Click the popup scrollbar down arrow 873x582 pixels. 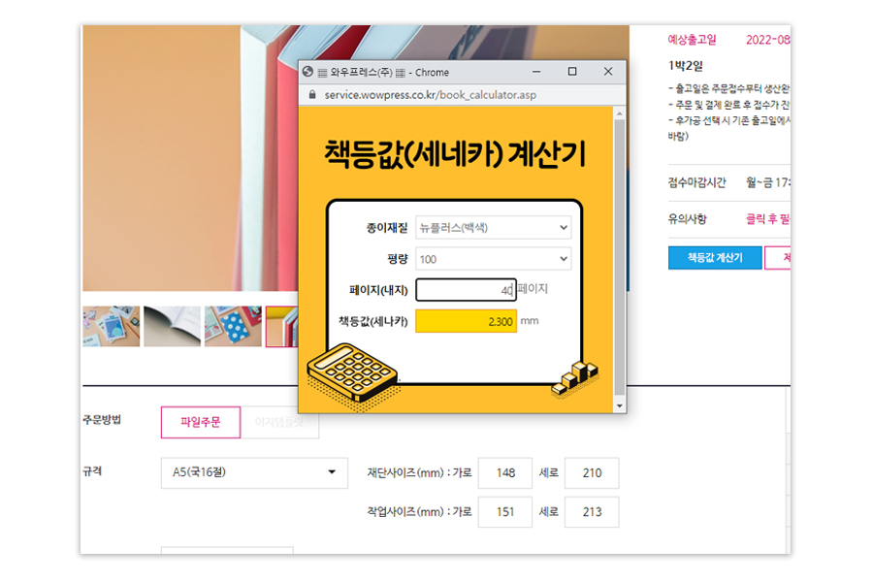point(619,406)
